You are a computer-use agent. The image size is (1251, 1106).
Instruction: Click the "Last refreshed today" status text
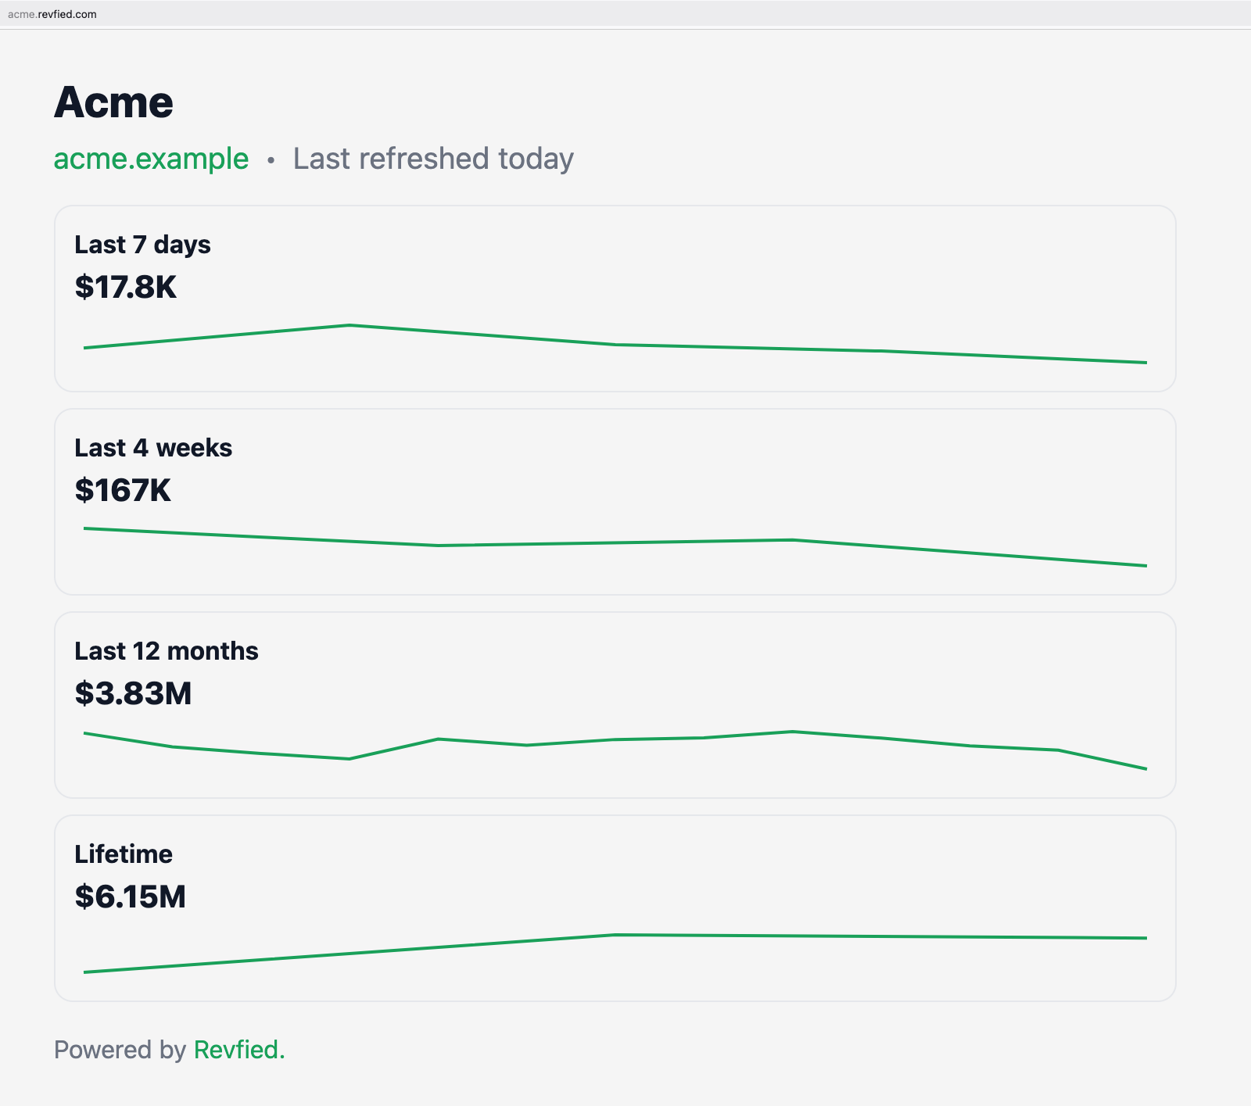(x=433, y=159)
